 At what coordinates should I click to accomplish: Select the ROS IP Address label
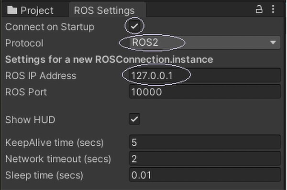[41, 76]
